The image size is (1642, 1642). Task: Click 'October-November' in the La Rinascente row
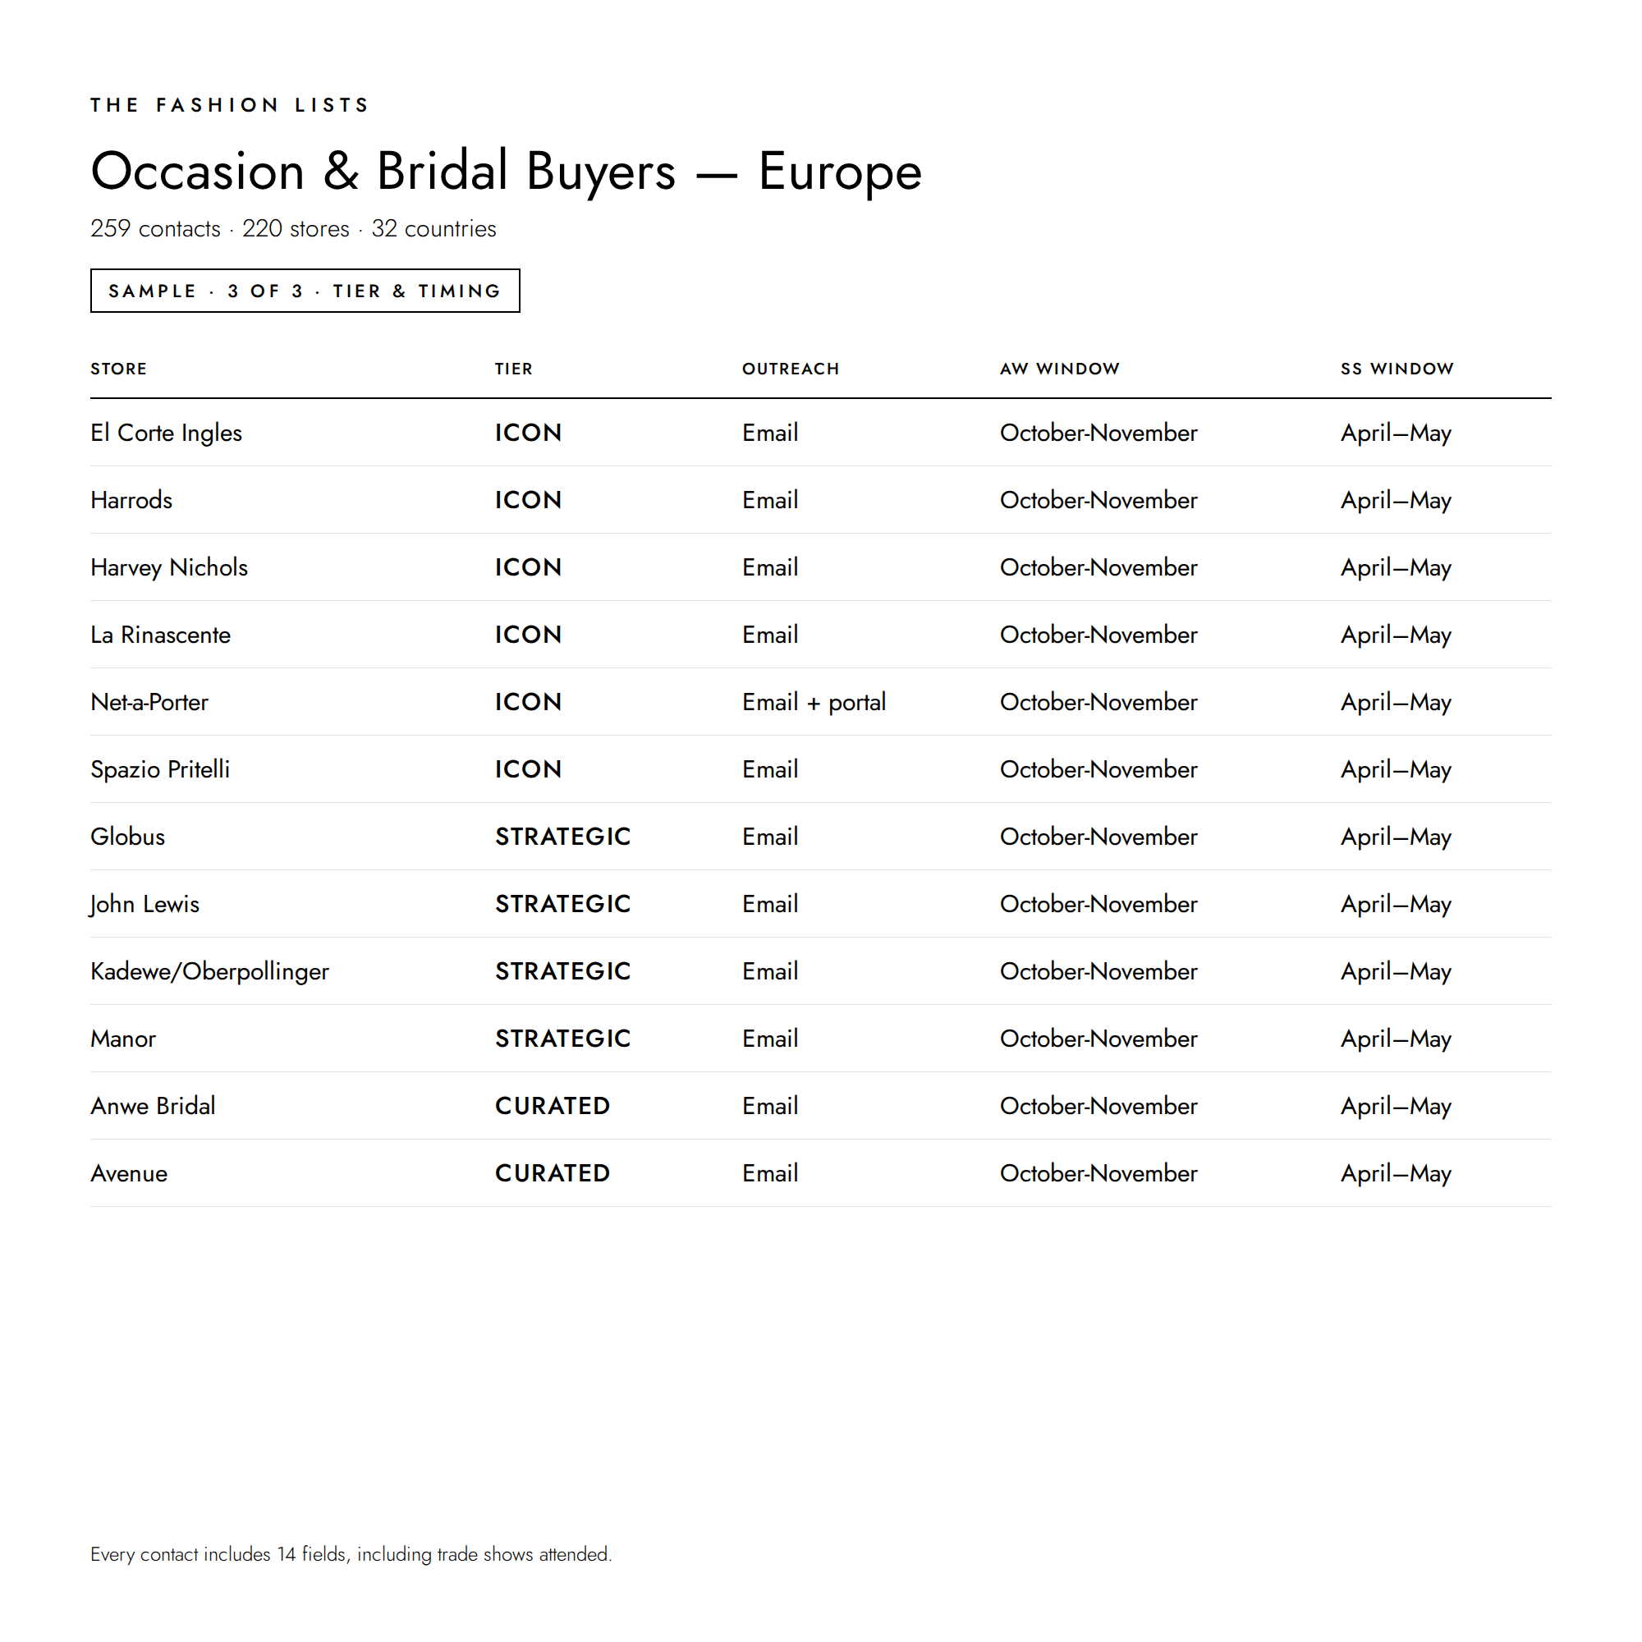click(1099, 635)
